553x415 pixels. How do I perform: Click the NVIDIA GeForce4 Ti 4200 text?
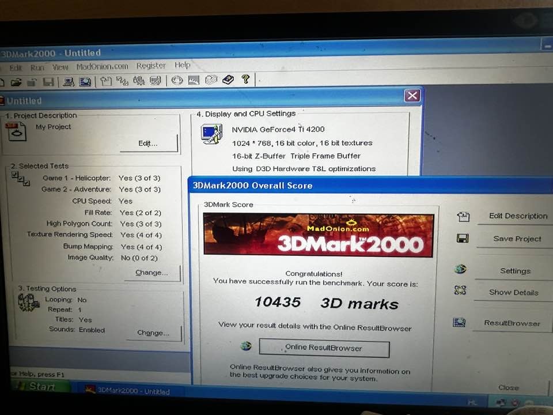click(278, 130)
